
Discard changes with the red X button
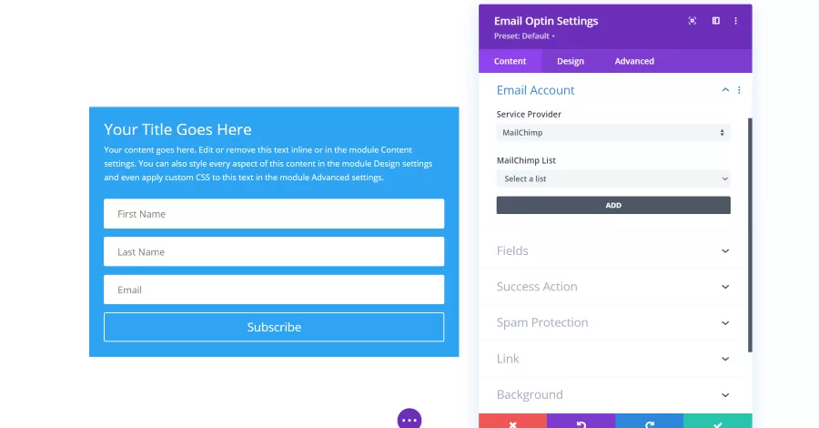[x=513, y=422]
